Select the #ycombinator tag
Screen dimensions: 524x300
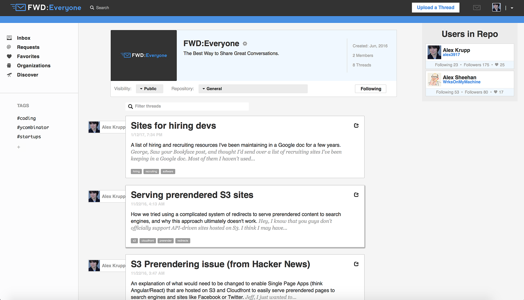coord(33,127)
